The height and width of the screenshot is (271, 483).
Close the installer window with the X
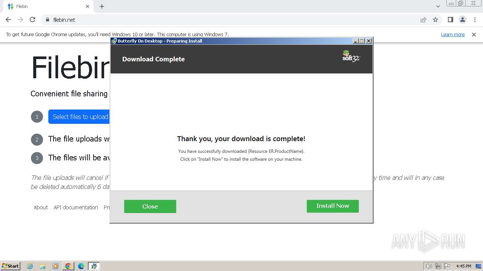tap(369, 41)
